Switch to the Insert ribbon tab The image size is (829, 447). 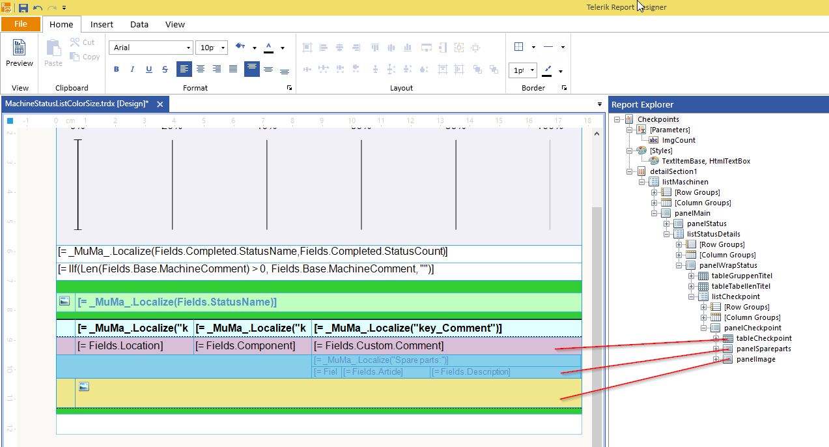[102, 24]
